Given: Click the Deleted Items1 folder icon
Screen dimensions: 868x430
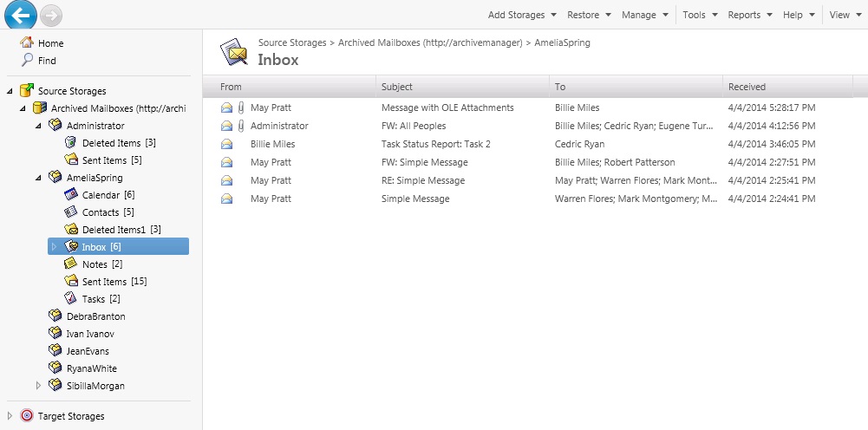Looking at the screenshot, I should [x=70, y=229].
